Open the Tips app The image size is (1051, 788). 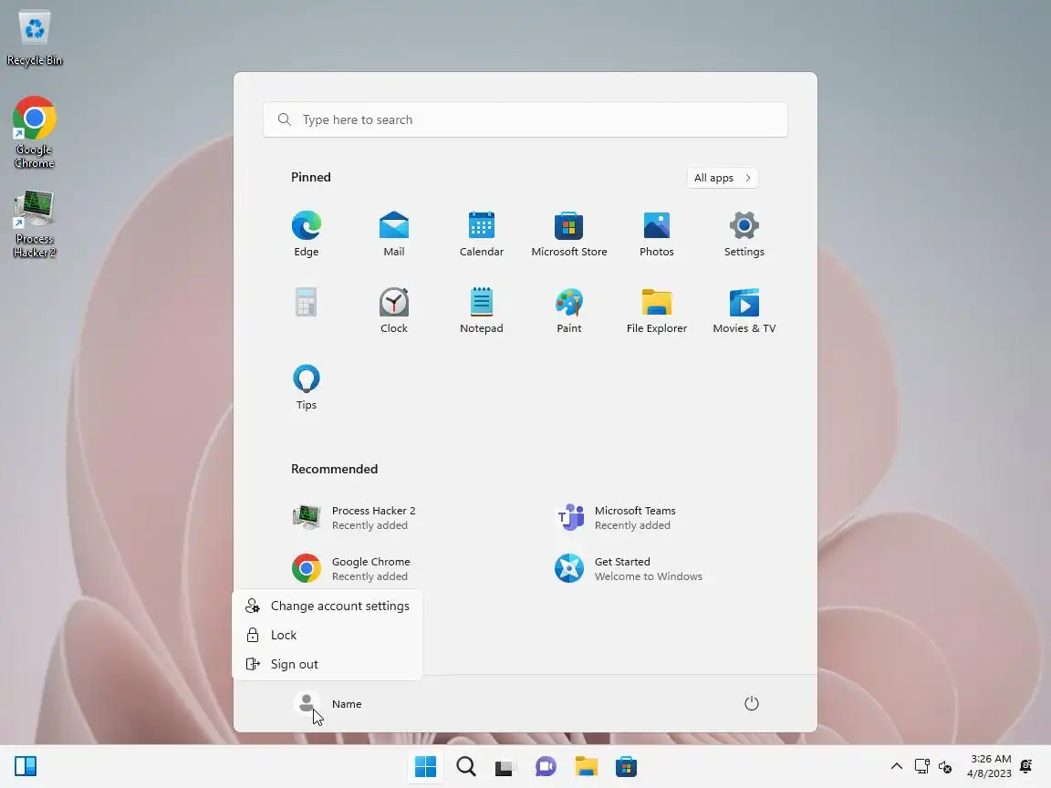pos(307,387)
